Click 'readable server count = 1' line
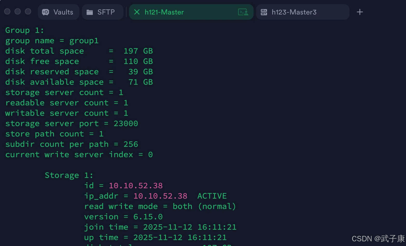The height and width of the screenshot is (246, 406). tap(67, 103)
